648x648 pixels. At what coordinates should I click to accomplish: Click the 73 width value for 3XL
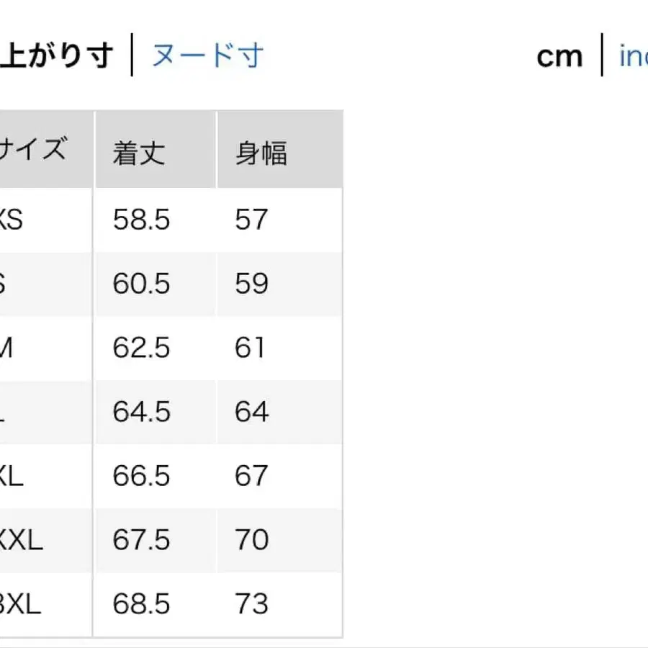pyautogui.click(x=251, y=605)
